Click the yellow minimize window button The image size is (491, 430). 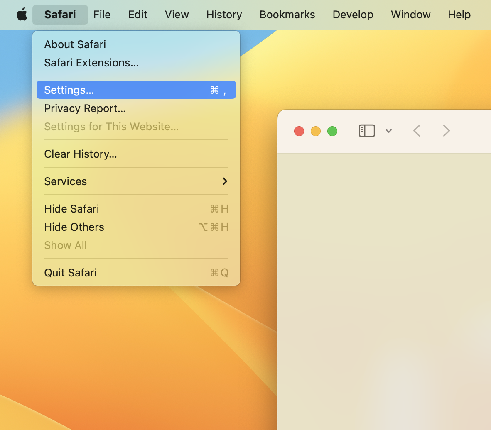pos(316,131)
